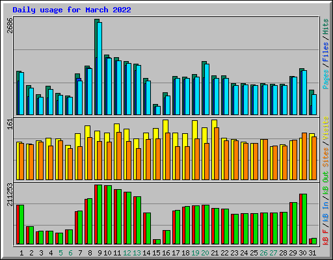The height and width of the screenshot is (260, 333).
Task: Click the Sites legend label
Action: 326,157
